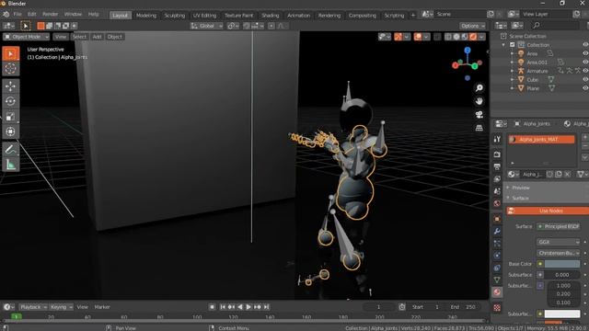Open Output properties tab

pyautogui.click(x=497, y=166)
